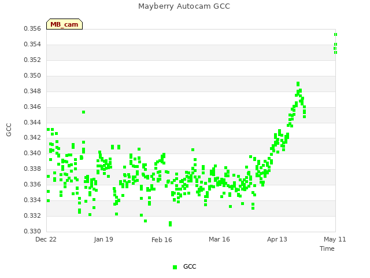Click the peak data point near 0.349 in late April
This screenshot has height=278, width=370.
(298, 84)
